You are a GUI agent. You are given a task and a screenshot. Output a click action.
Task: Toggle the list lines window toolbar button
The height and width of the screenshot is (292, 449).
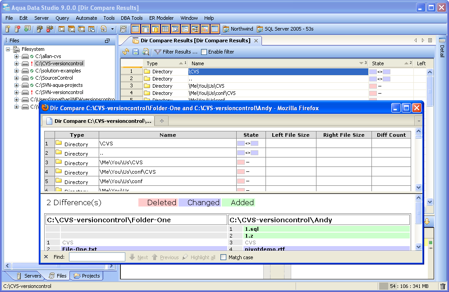[185, 29]
